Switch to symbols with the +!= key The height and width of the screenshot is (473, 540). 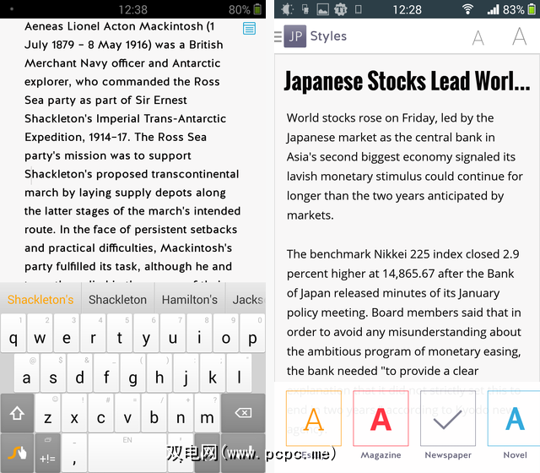click(x=47, y=454)
